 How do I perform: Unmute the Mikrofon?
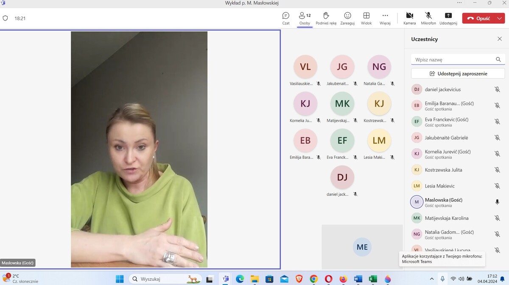(x=428, y=18)
